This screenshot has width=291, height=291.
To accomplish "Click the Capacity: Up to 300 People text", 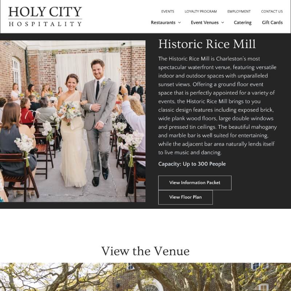I will [x=192, y=164].
